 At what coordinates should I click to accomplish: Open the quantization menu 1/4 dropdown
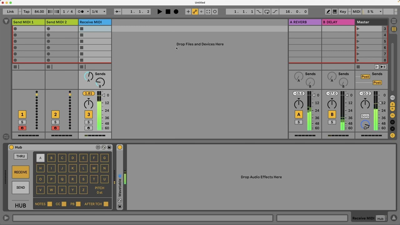tap(99, 12)
